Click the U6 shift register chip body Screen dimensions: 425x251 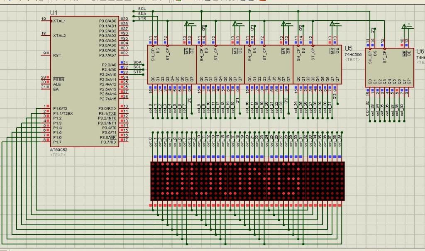[389, 64]
